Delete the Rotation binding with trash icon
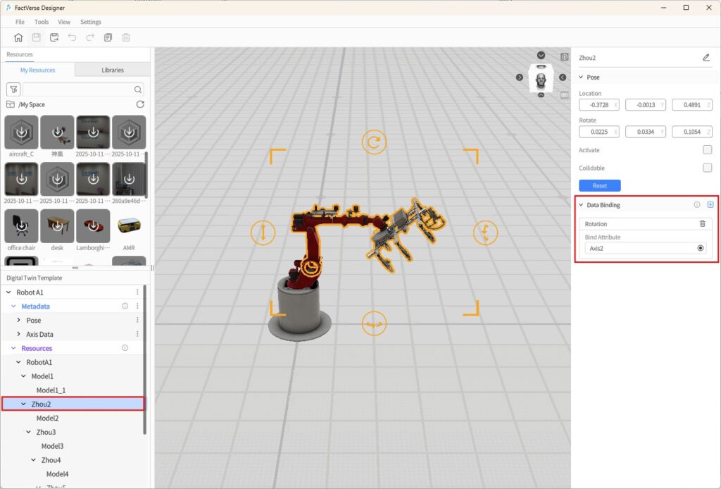Image resolution: width=721 pixels, height=489 pixels. point(702,223)
